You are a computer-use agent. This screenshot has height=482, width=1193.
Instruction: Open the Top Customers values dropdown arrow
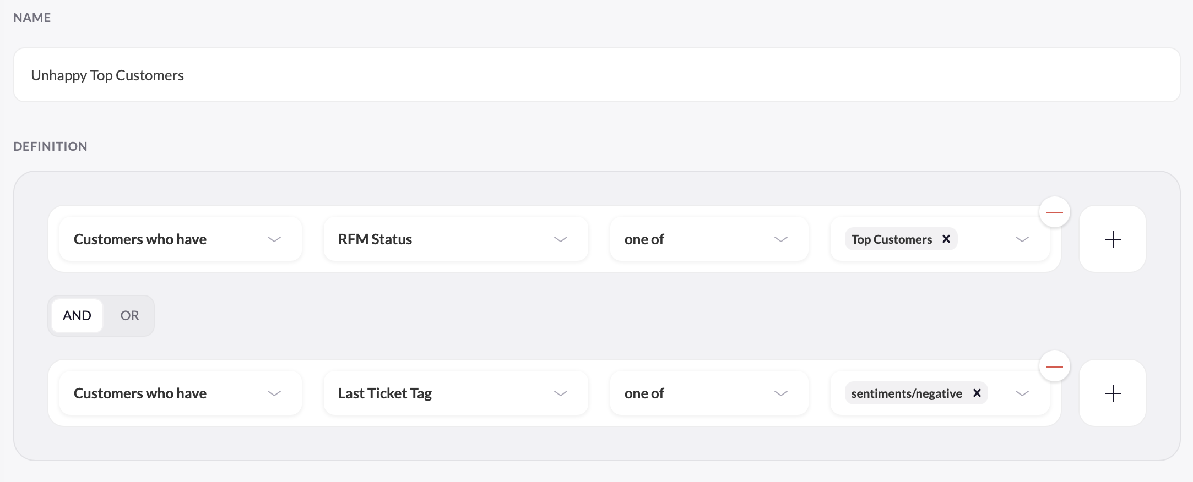coord(1022,239)
